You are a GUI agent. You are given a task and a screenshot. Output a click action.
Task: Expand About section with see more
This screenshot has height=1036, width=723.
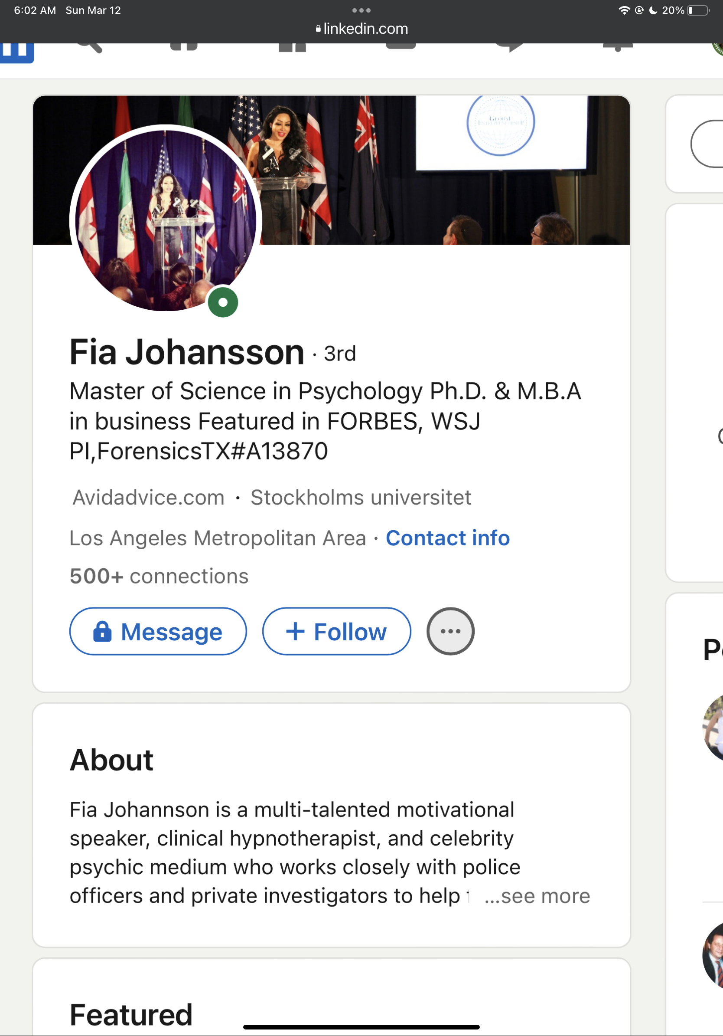537,896
